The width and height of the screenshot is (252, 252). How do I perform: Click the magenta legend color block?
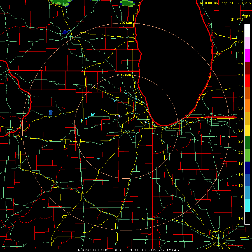247,56
